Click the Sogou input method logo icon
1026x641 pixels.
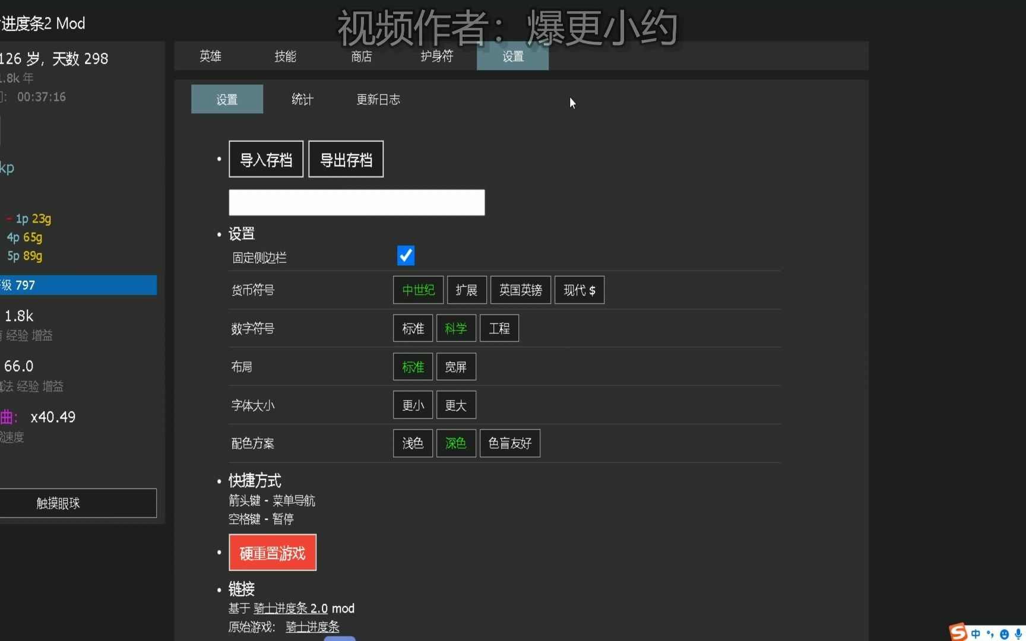click(x=958, y=632)
